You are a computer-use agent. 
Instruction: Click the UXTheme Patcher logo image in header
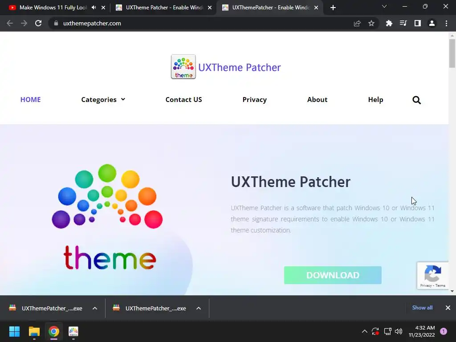click(183, 67)
